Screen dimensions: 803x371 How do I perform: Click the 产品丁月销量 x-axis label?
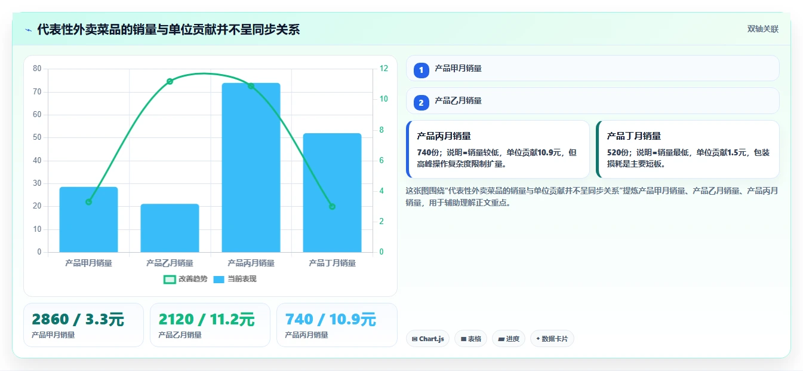[332, 263]
